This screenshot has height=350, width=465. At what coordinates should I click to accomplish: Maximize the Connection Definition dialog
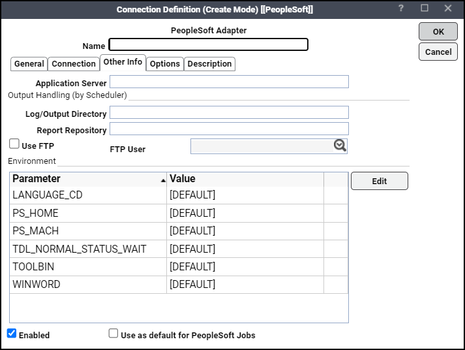coord(425,8)
